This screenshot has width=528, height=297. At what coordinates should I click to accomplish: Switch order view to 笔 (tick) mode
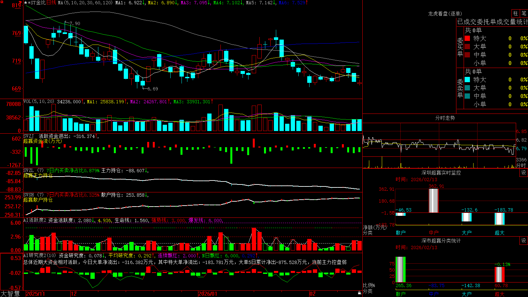click(x=524, y=14)
